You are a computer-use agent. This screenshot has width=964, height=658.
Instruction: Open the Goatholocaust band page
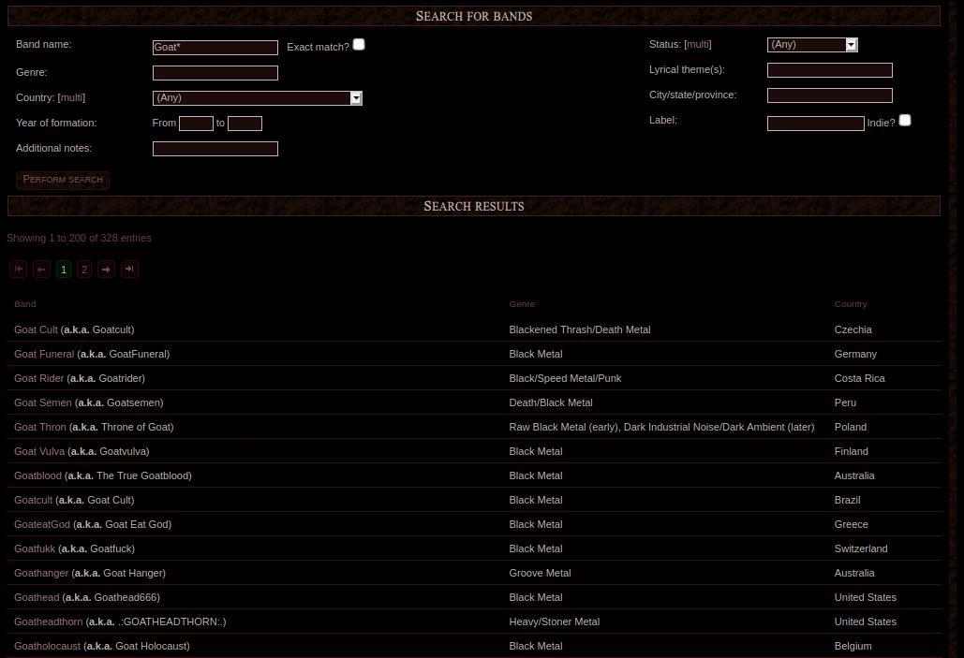point(48,647)
